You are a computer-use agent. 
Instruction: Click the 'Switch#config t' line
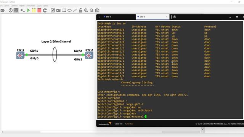(x=109, y=92)
